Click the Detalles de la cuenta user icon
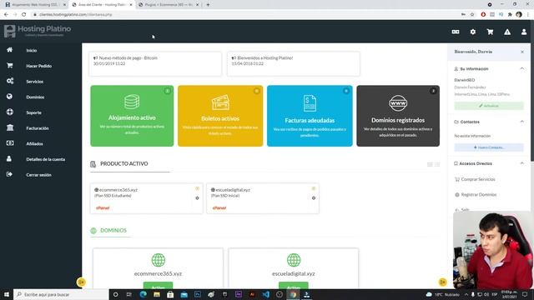This screenshot has width=534, height=300. click(x=9, y=158)
